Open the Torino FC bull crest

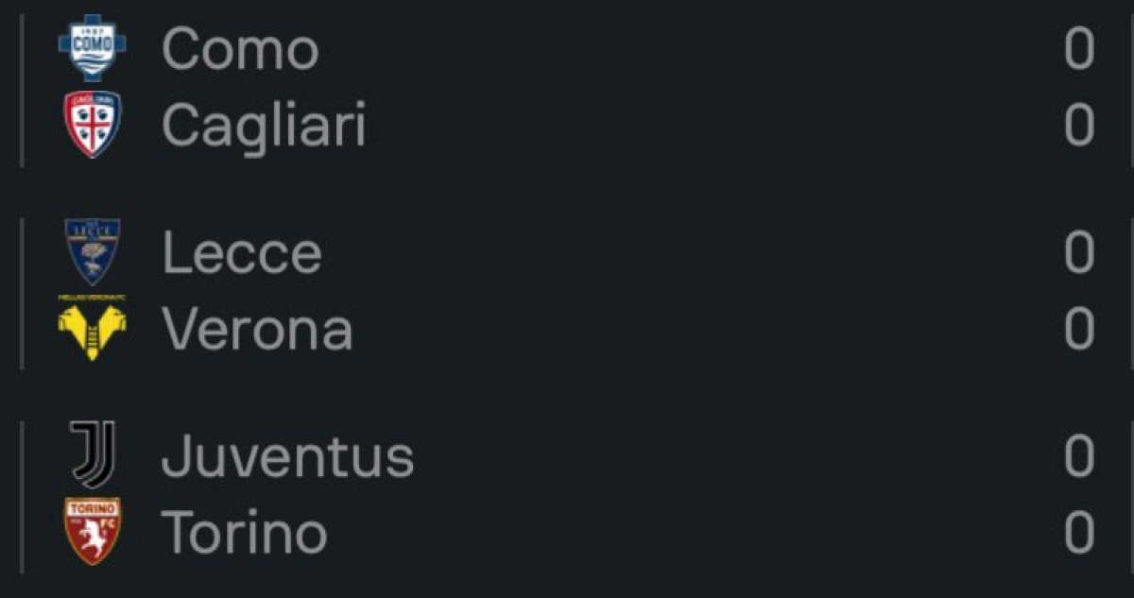(x=92, y=531)
